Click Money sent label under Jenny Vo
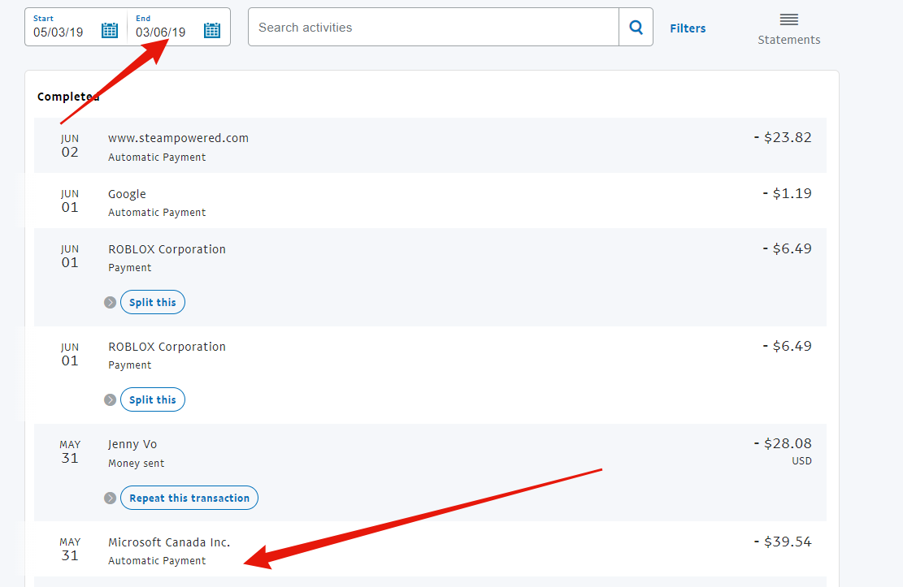 (x=136, y=464)
